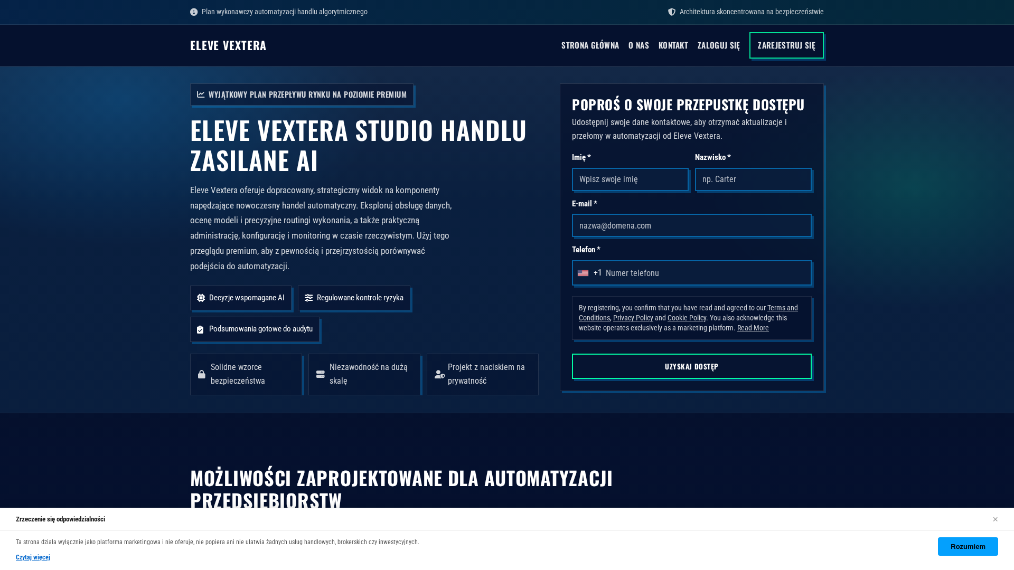
Task: Click the clipboard check icon in Podsumowania
Action: click(200, 329)
